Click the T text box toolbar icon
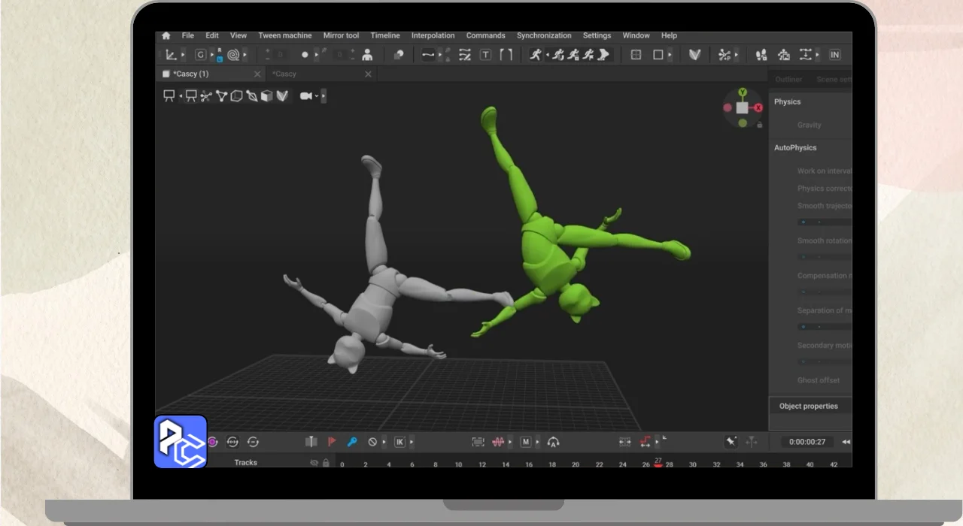 coord(485,55)
